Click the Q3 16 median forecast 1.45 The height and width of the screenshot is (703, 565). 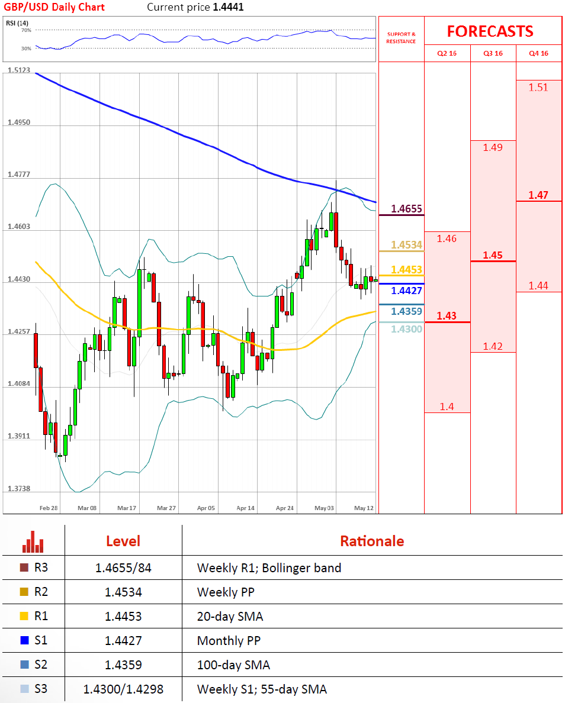point(493,255)
